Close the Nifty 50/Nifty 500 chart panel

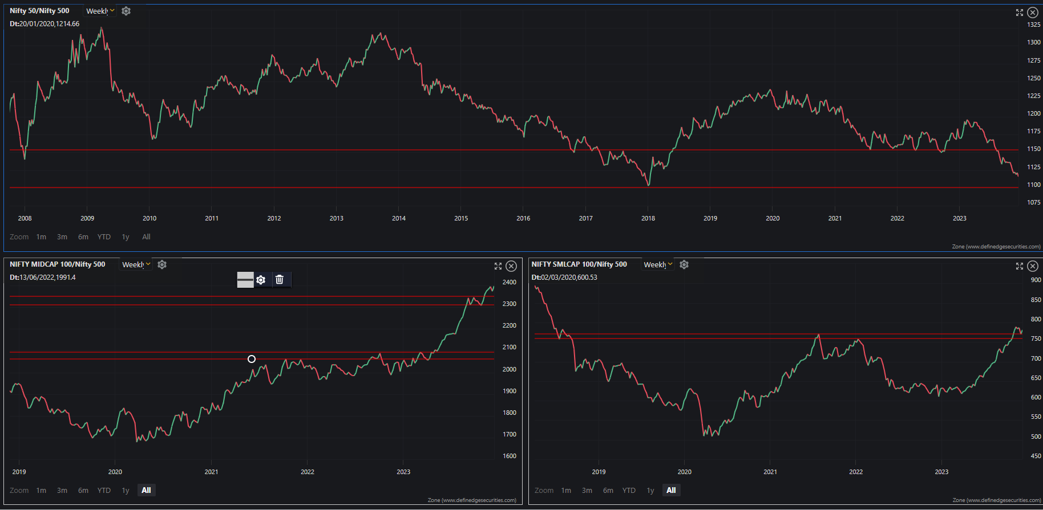click(1033, 13)
